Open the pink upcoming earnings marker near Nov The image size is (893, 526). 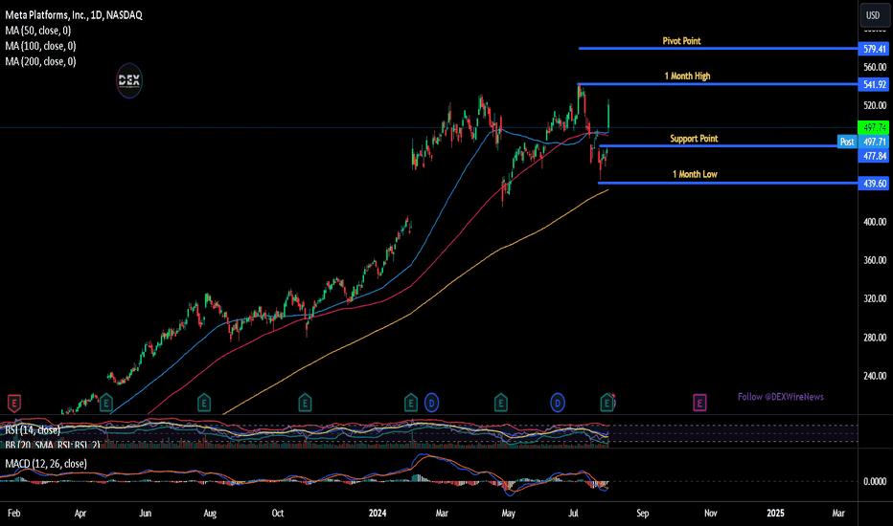click(x=699, y=404)
